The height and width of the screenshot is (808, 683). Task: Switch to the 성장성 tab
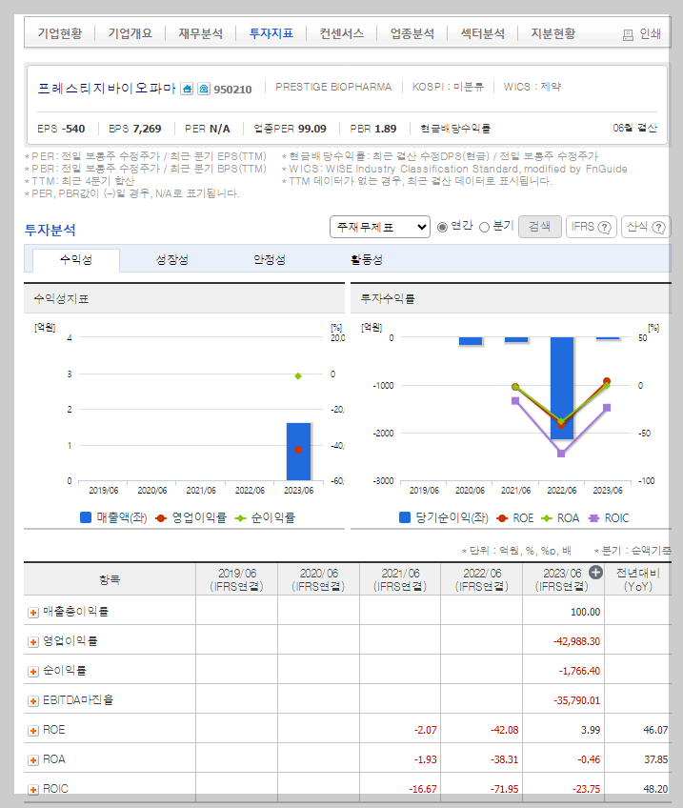click(172, 260)
